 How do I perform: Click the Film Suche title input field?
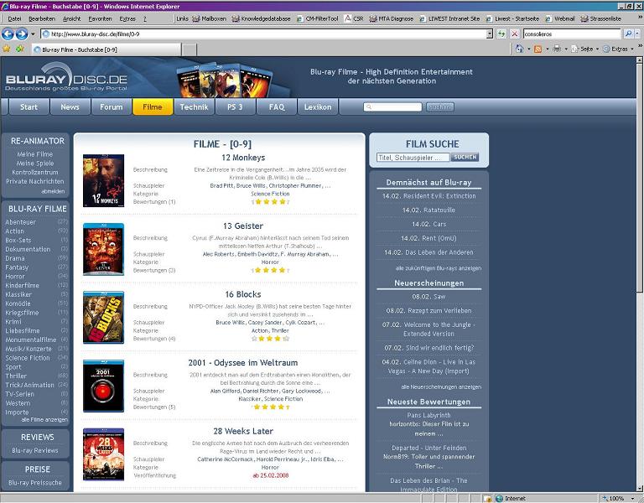pyautogui.click(x=413, y=158)
